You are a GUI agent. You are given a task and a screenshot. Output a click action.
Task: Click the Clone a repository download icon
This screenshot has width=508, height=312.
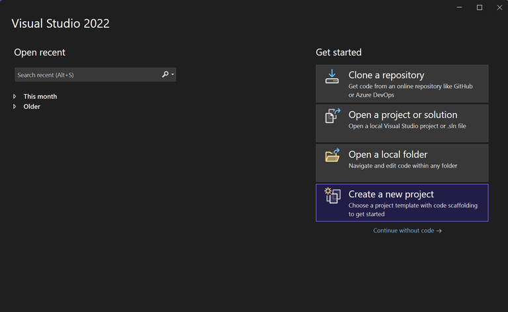tap(332, 77)
